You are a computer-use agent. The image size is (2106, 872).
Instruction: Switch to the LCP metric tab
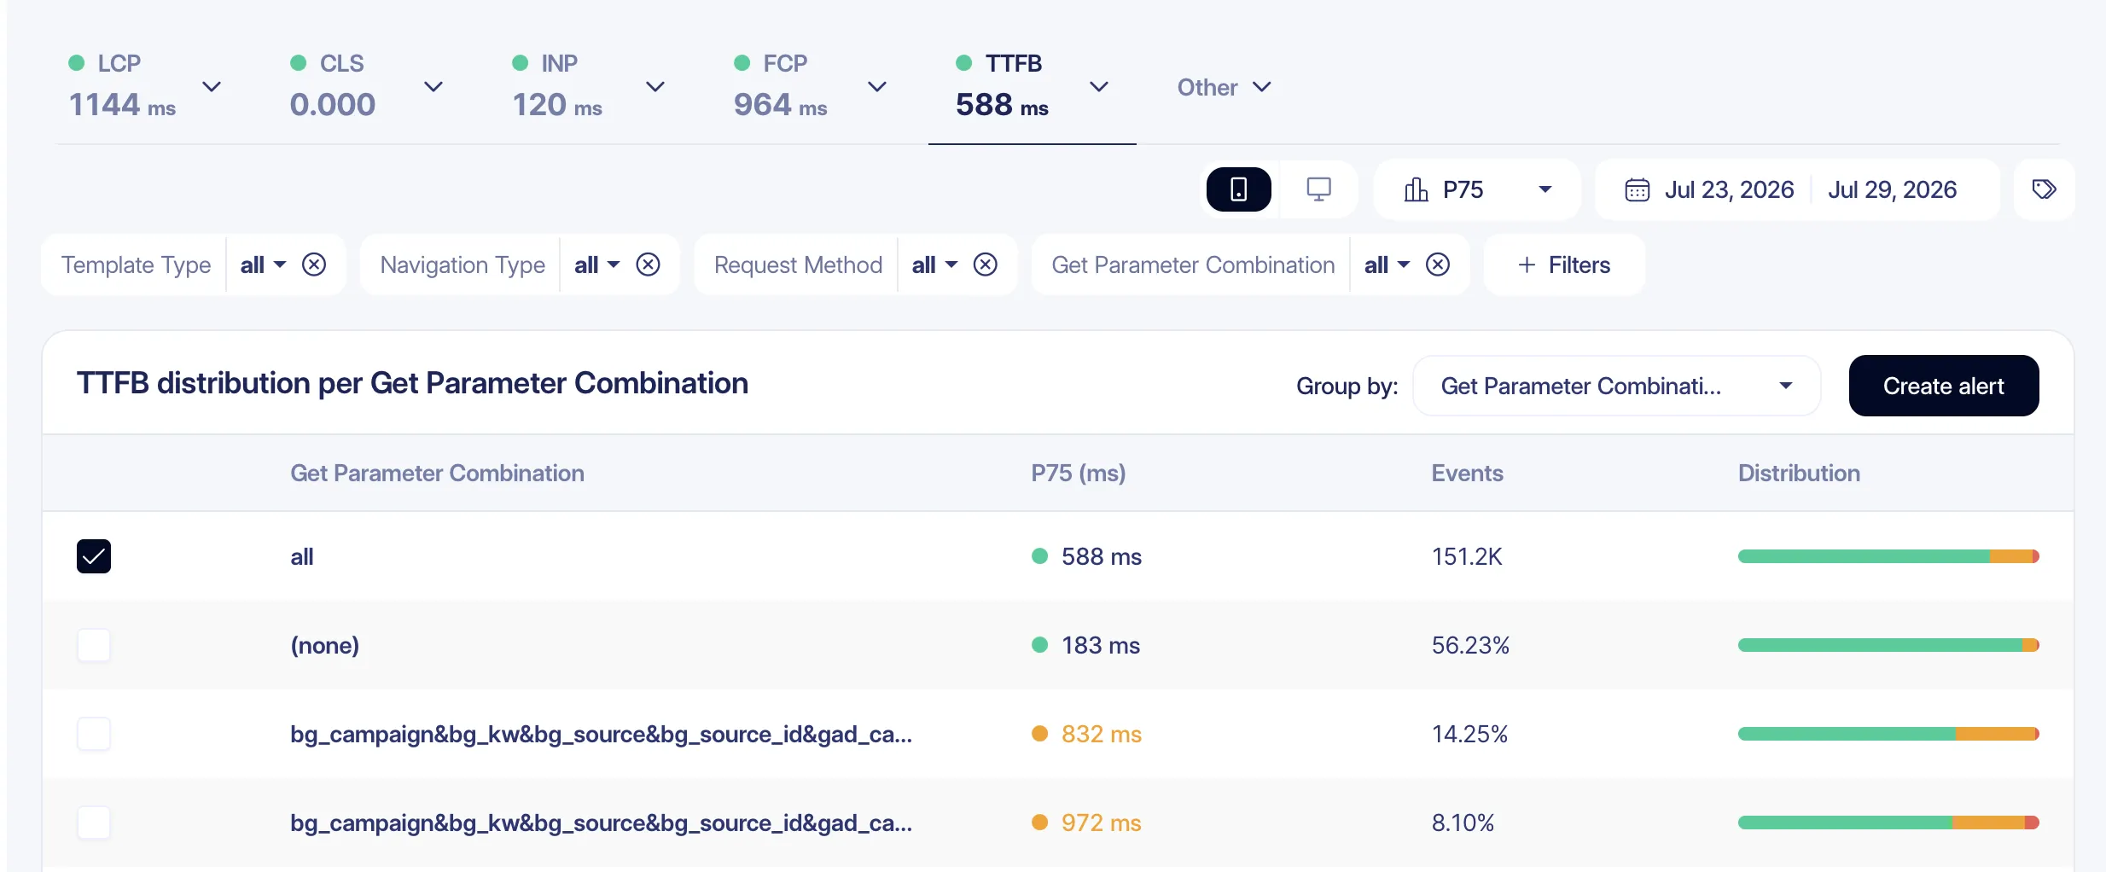point(144,87)
